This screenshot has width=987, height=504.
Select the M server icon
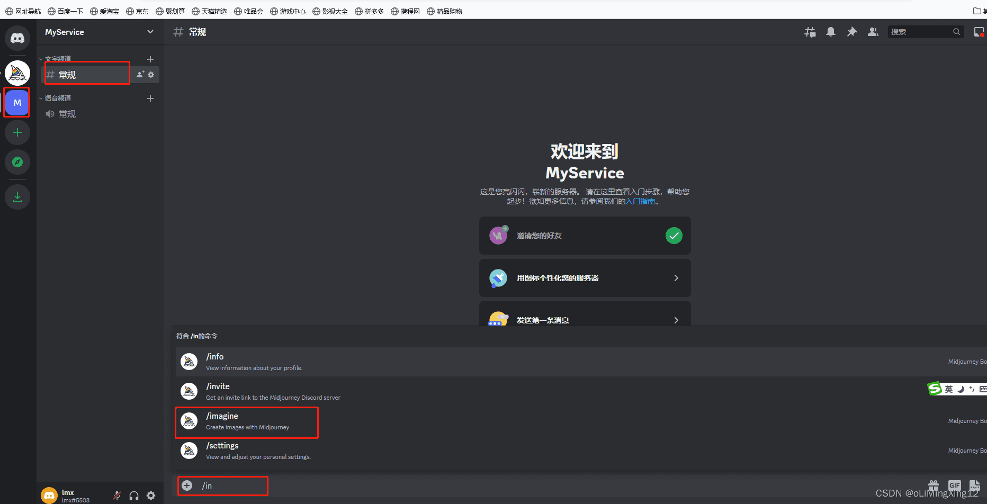17,103
